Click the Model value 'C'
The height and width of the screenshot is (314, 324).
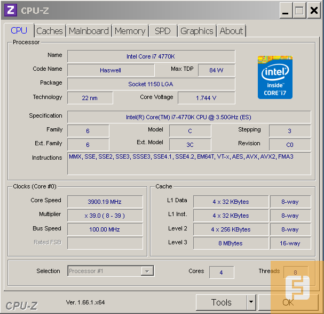pos(190,131)
